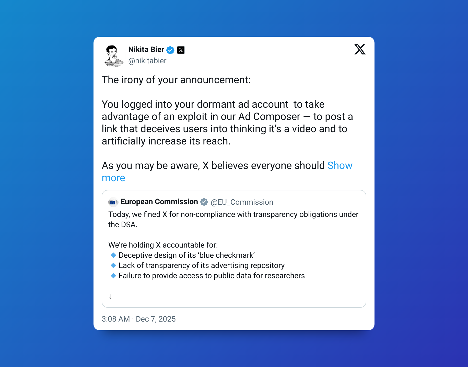Open the Nikita Bier display name link
Image resolution: width=468 pixels, height=367 pixels.
(x=146, y=50)
